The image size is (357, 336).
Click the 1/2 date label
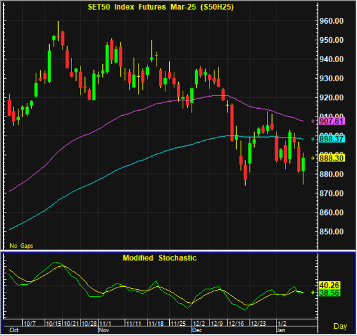[x=282, y=323]
